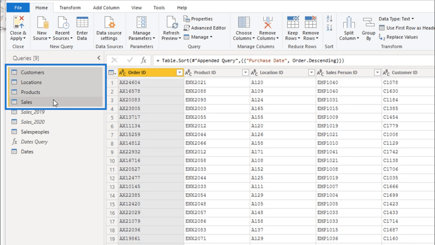Select the Sales_2020 query
Screen dimensions: 435x245
56,122
